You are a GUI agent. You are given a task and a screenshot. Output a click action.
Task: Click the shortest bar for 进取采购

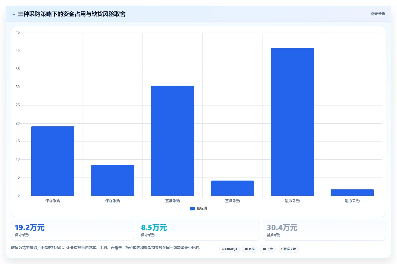tap(352, 193)
